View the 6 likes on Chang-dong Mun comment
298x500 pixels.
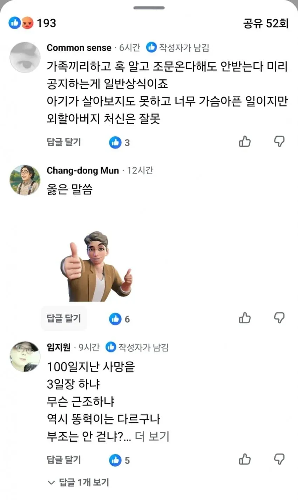120,319
